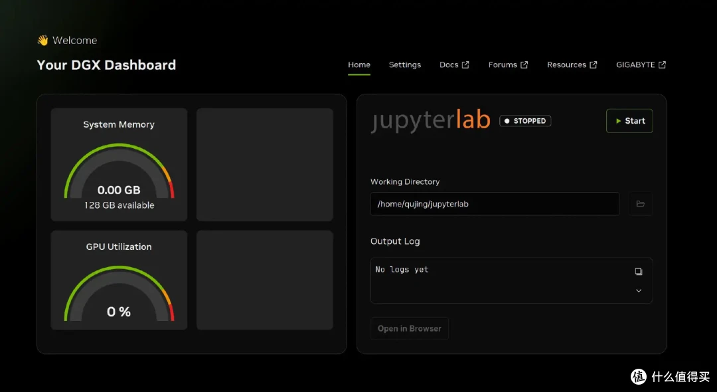This screenshot has width=717, height=392.
Task: Click the Working Directory path field
Action: coord(495,204)
